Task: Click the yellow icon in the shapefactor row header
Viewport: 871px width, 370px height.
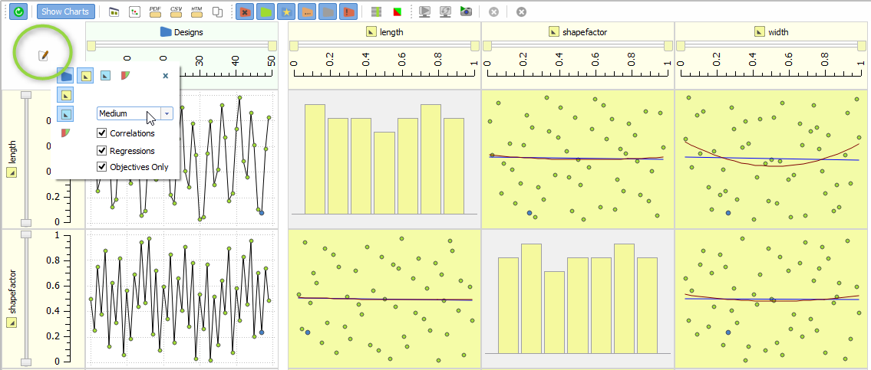Action: click(x=12, y=323)
